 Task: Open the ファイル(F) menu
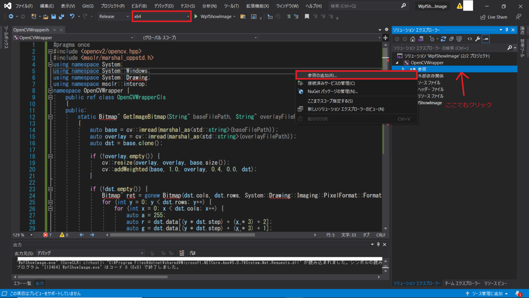(24, 6)
